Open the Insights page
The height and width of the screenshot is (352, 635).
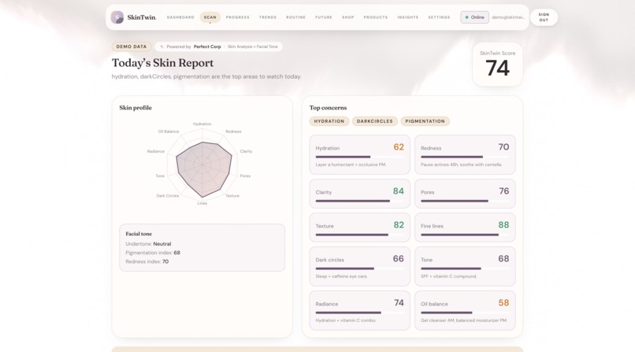pyautogui.click(x=408, y=17)
